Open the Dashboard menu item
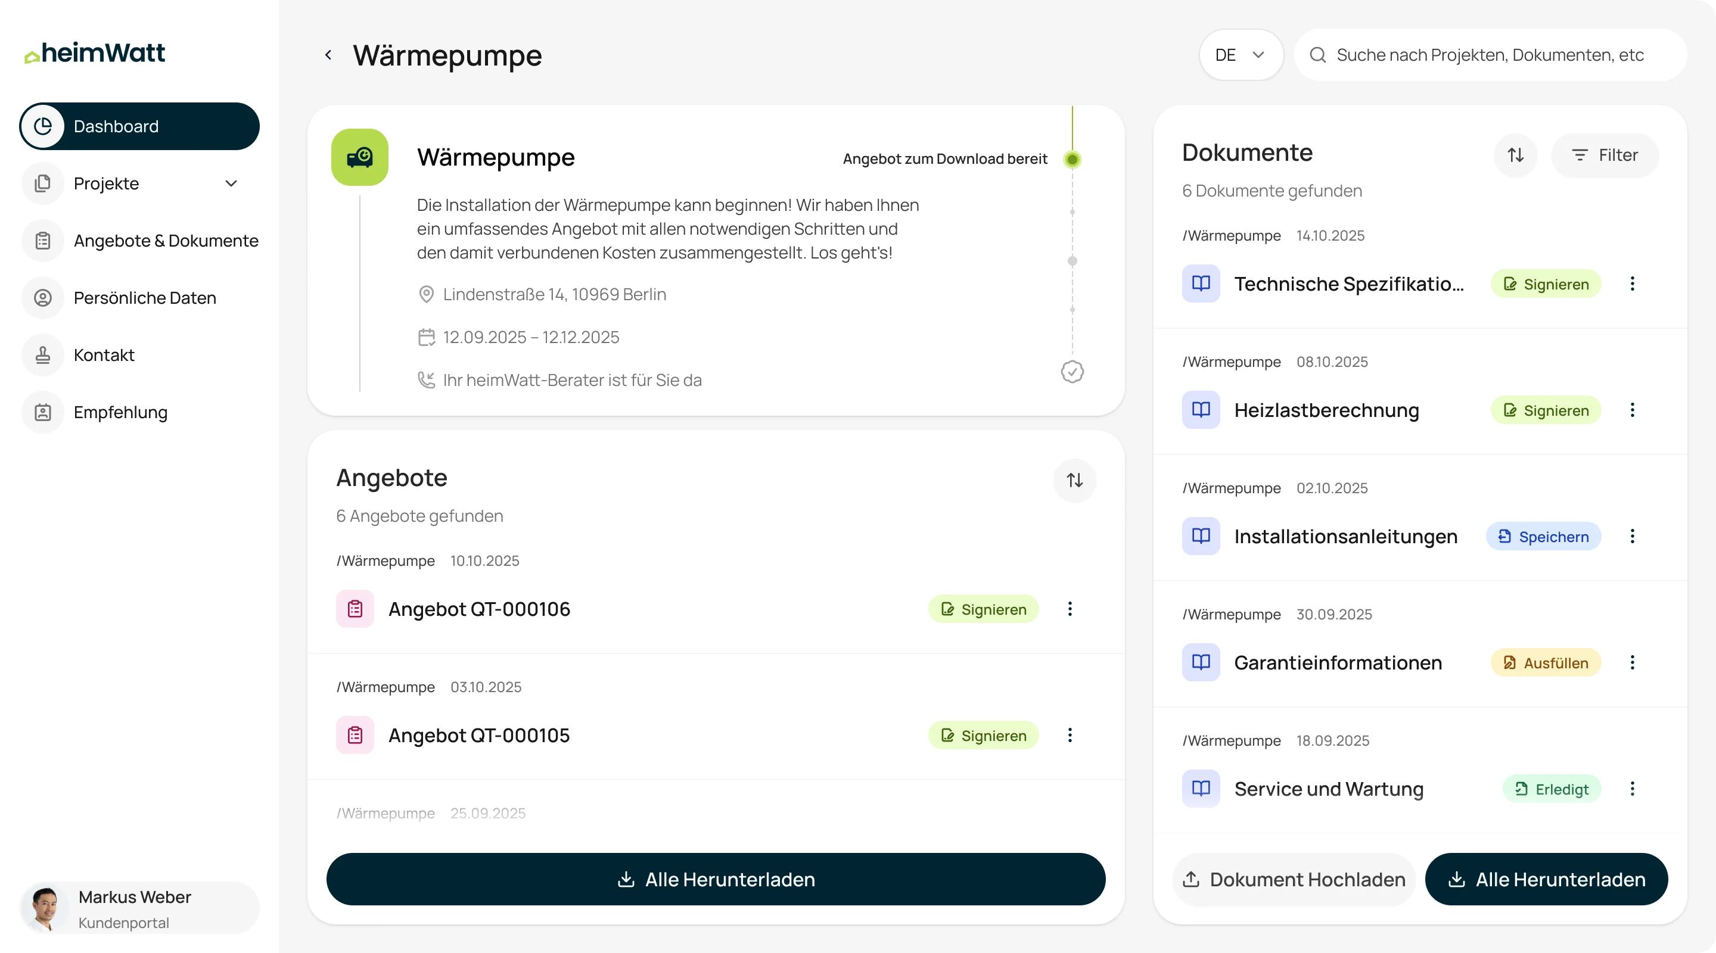Screen dimensions: 1716x953 click(139, 126)
